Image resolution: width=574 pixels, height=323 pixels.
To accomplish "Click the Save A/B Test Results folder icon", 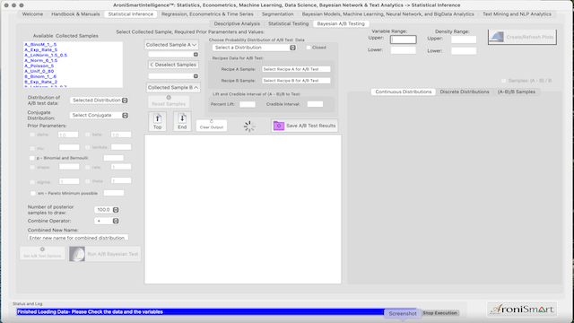I will [x=279, y=126].
